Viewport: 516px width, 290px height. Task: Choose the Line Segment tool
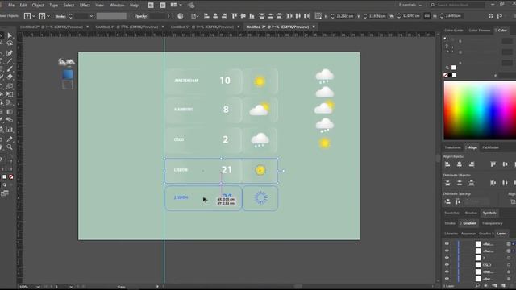tap(10, 60)
